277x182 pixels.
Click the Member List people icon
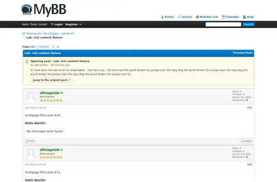pyautogui.click(x=197, y=17)
